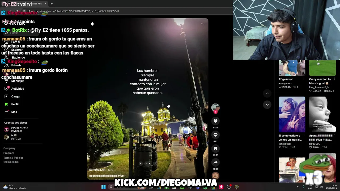This screenshot has width=340, height=191.
Task: Click the Cargar upload plus icon
Action: coord(6,96)
